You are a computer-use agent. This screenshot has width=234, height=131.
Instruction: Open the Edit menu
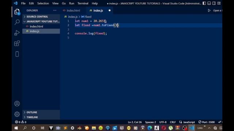pos(31,3)
